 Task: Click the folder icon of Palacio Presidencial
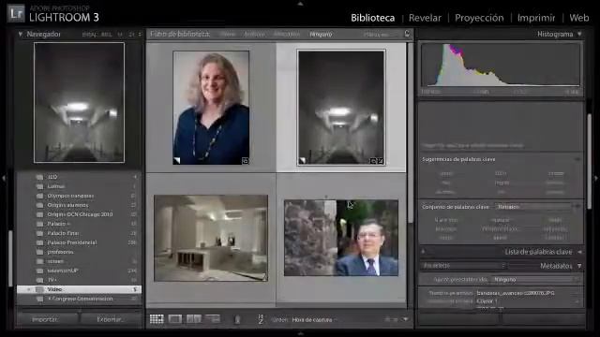[39, 242]
